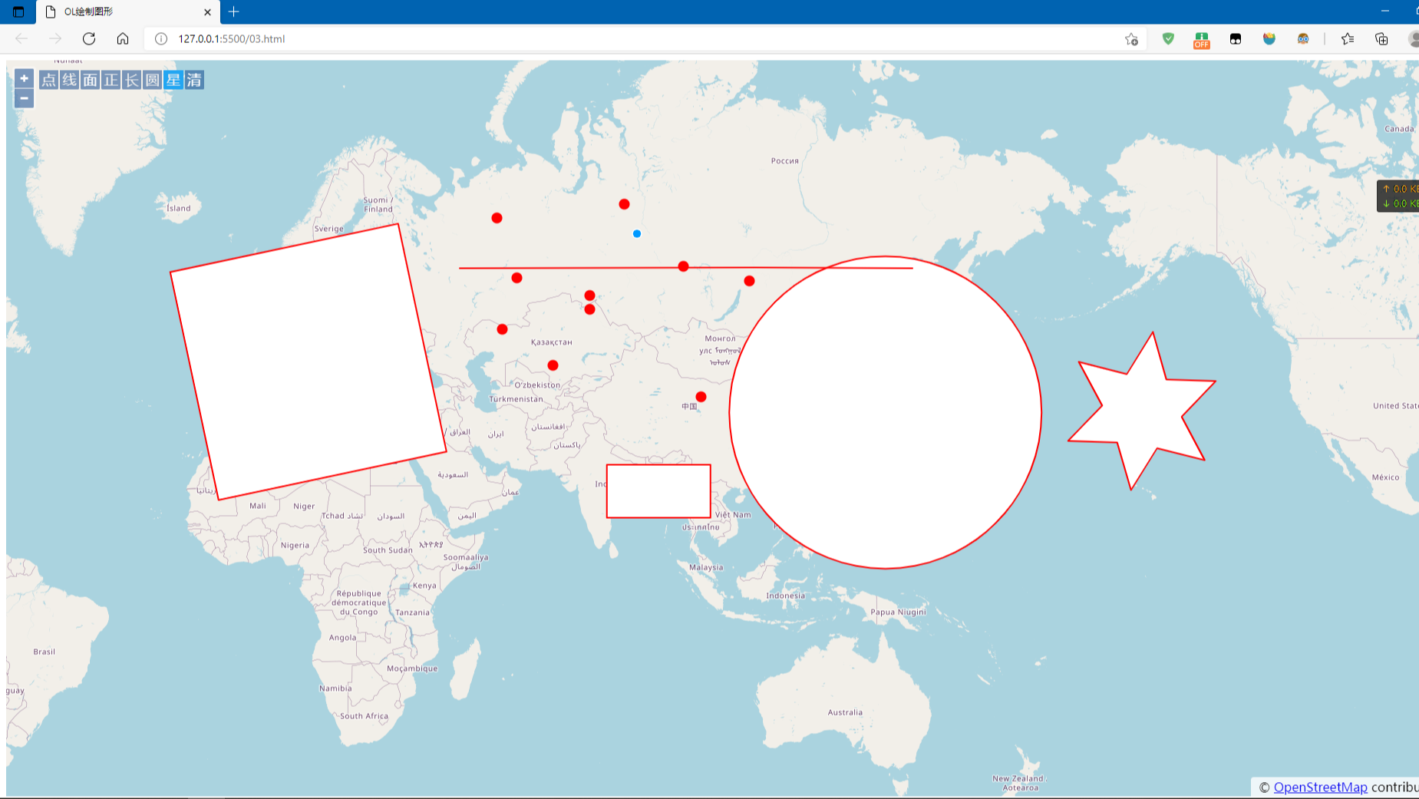Select the 长 rectangle drawing tool

pos(131,80)
